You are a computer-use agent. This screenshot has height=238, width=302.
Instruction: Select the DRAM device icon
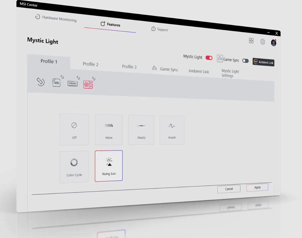pyautogui.click(x=73, y=83)
